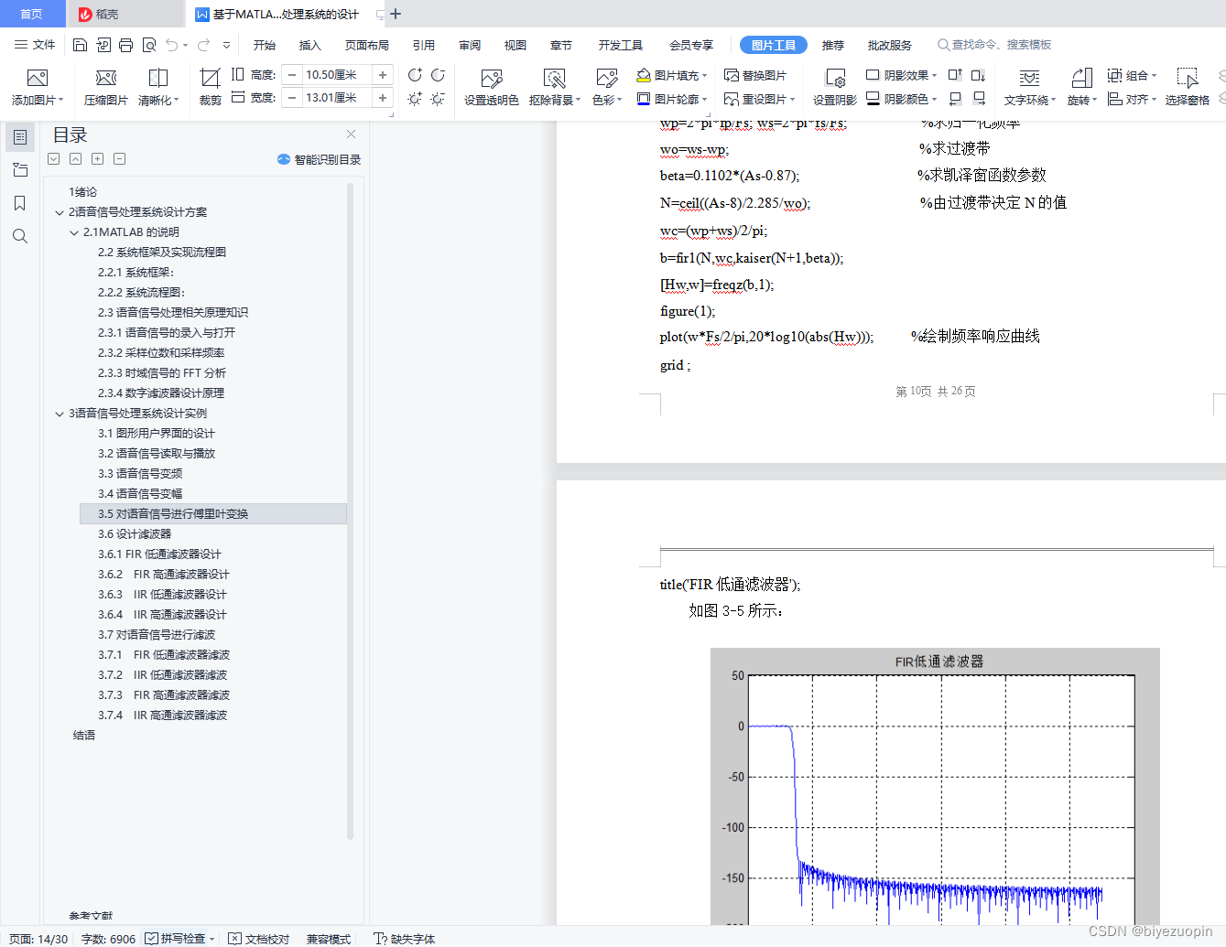Open the 审阅 ribbon tab
The height and width of the screenshot is (947, 1226).
tap(470, 45)
